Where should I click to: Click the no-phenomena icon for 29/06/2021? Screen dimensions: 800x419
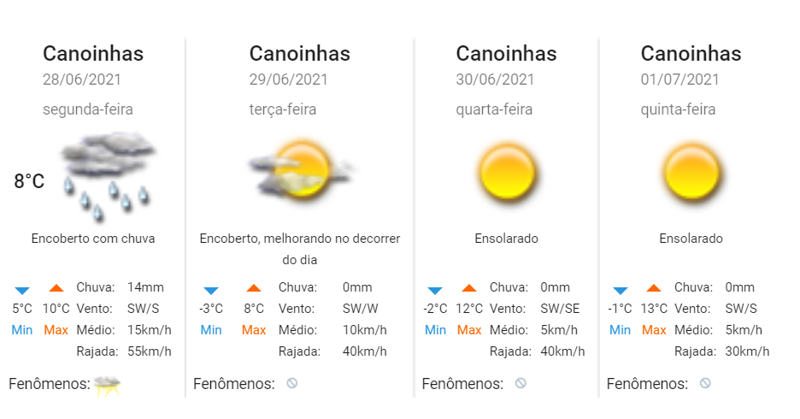coord(291,383)
